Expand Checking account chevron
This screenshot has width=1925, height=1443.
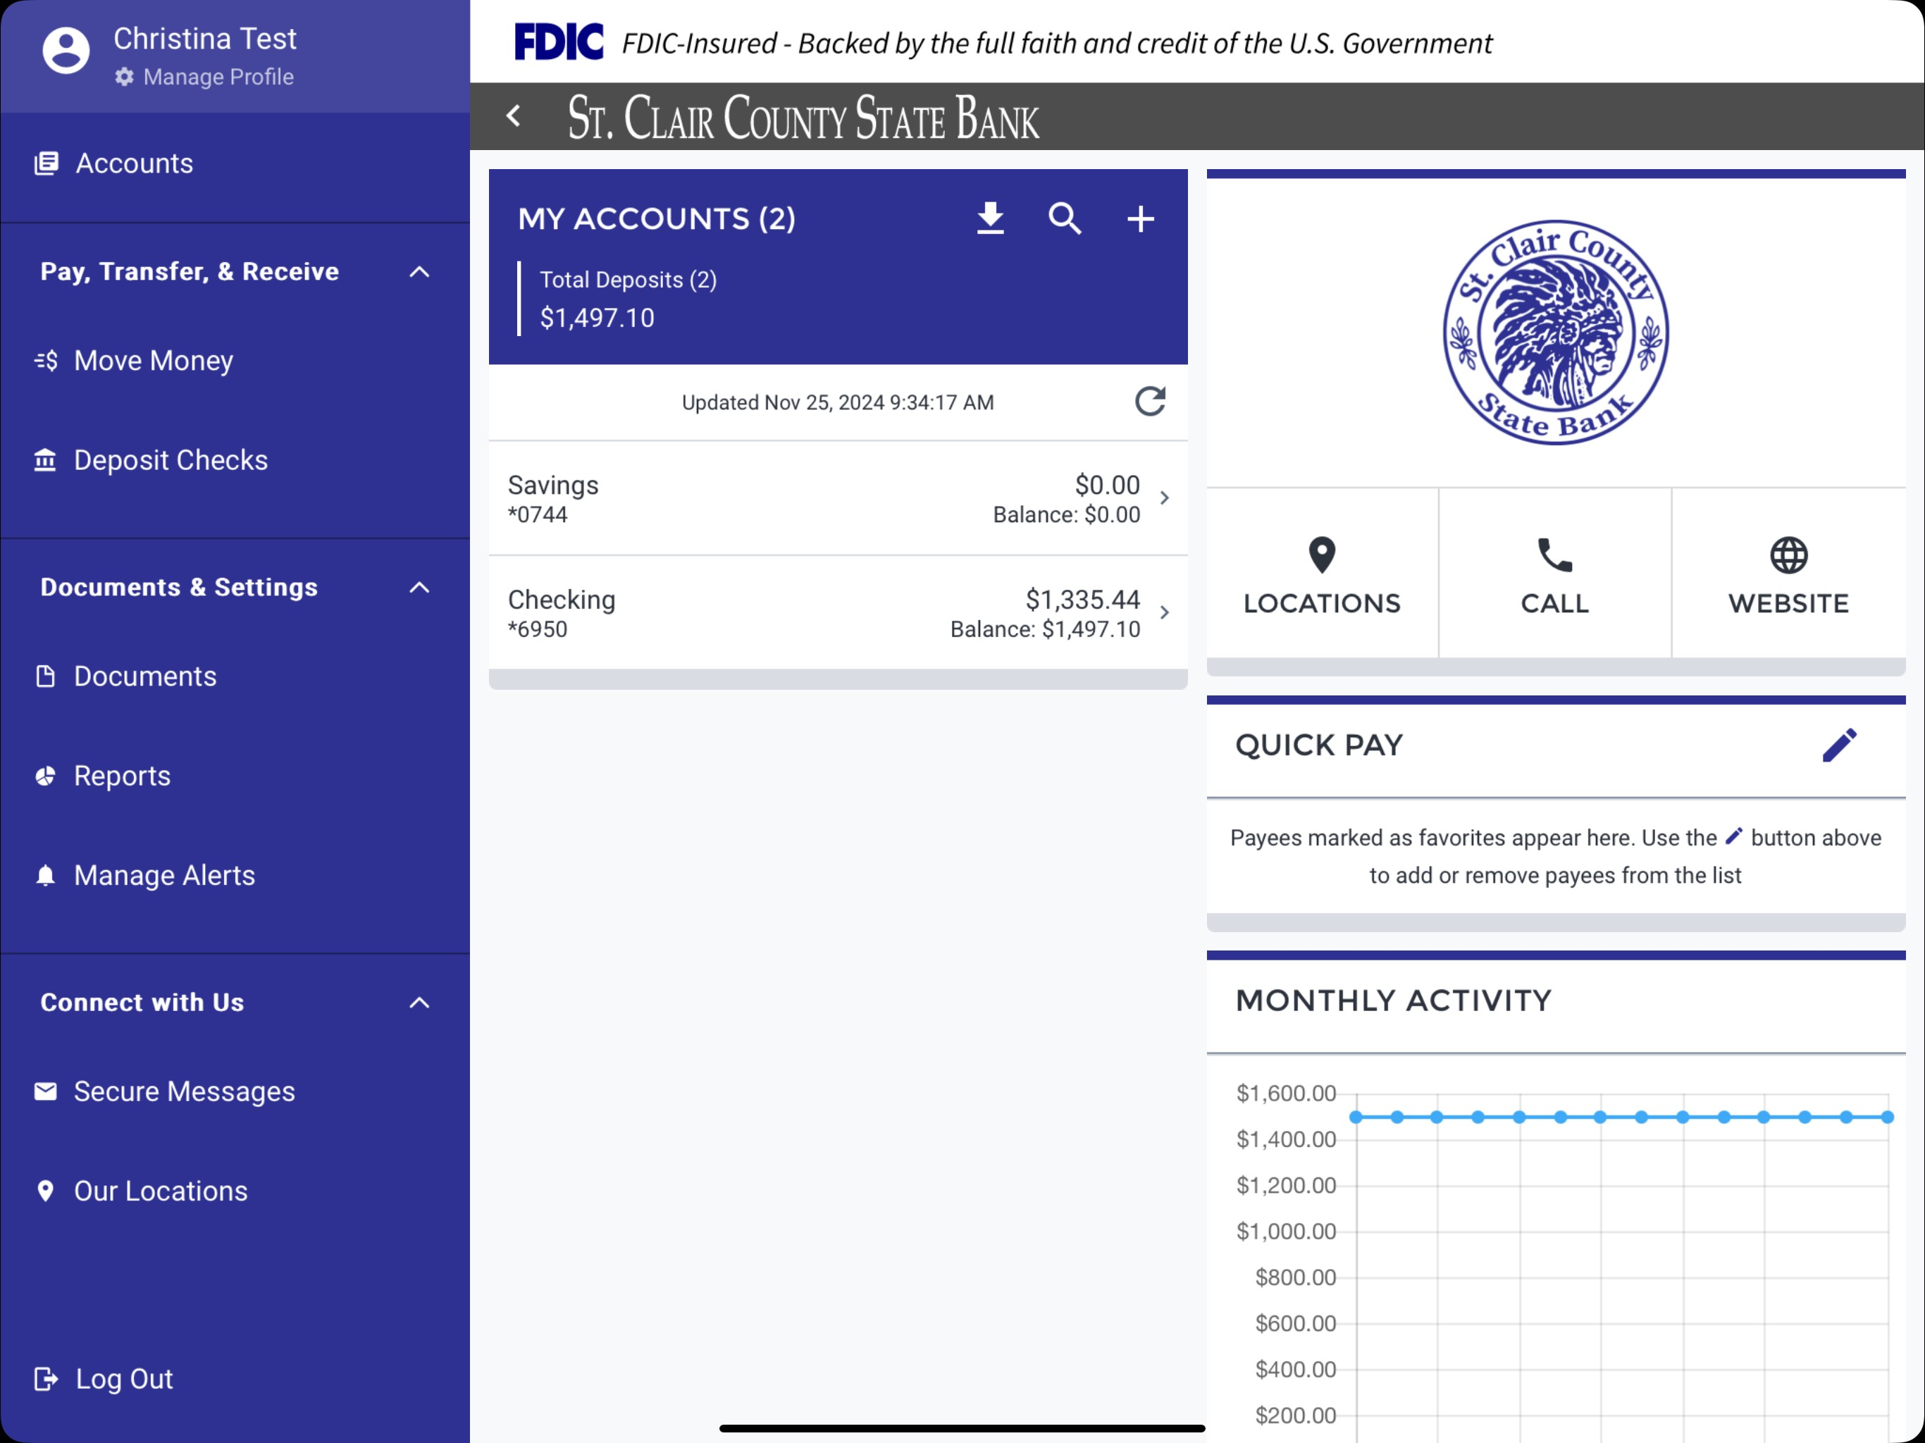coord(1165,613)
